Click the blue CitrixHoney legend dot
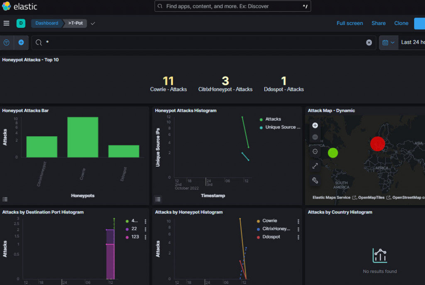This screenshot has height=285, width=425. click(x=258, y=229)
